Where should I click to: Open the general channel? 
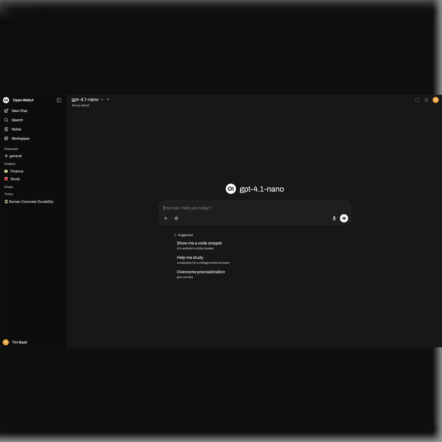pyautogui.click(x=33, y=156)
